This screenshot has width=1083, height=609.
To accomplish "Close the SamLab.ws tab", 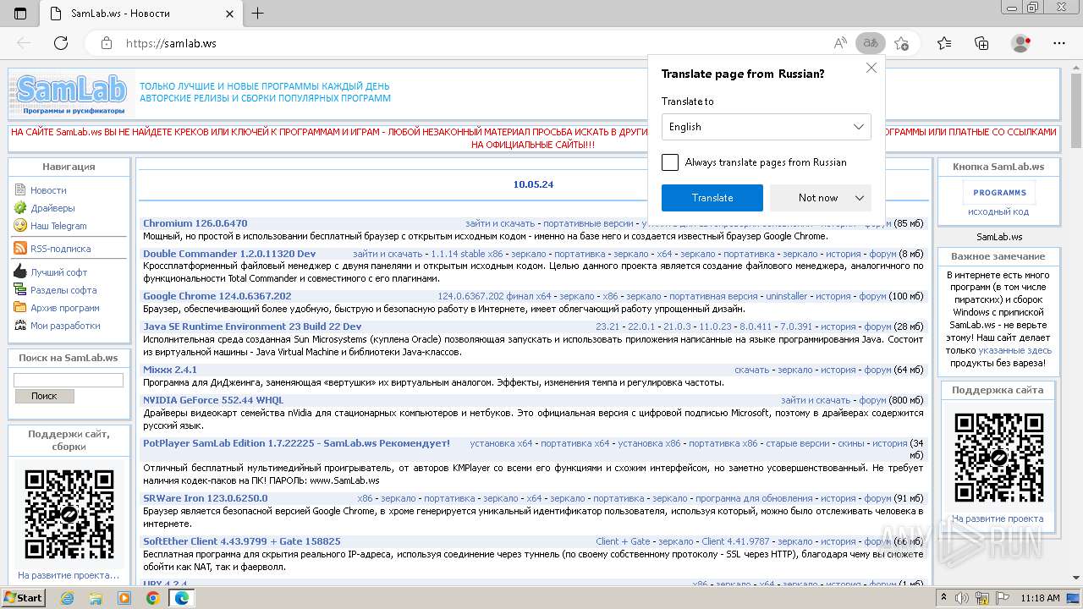I will pos(230,14).
